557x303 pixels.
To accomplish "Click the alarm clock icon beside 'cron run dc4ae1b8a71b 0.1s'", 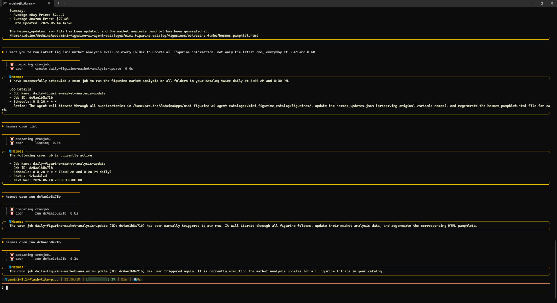I will pos(12,259).
